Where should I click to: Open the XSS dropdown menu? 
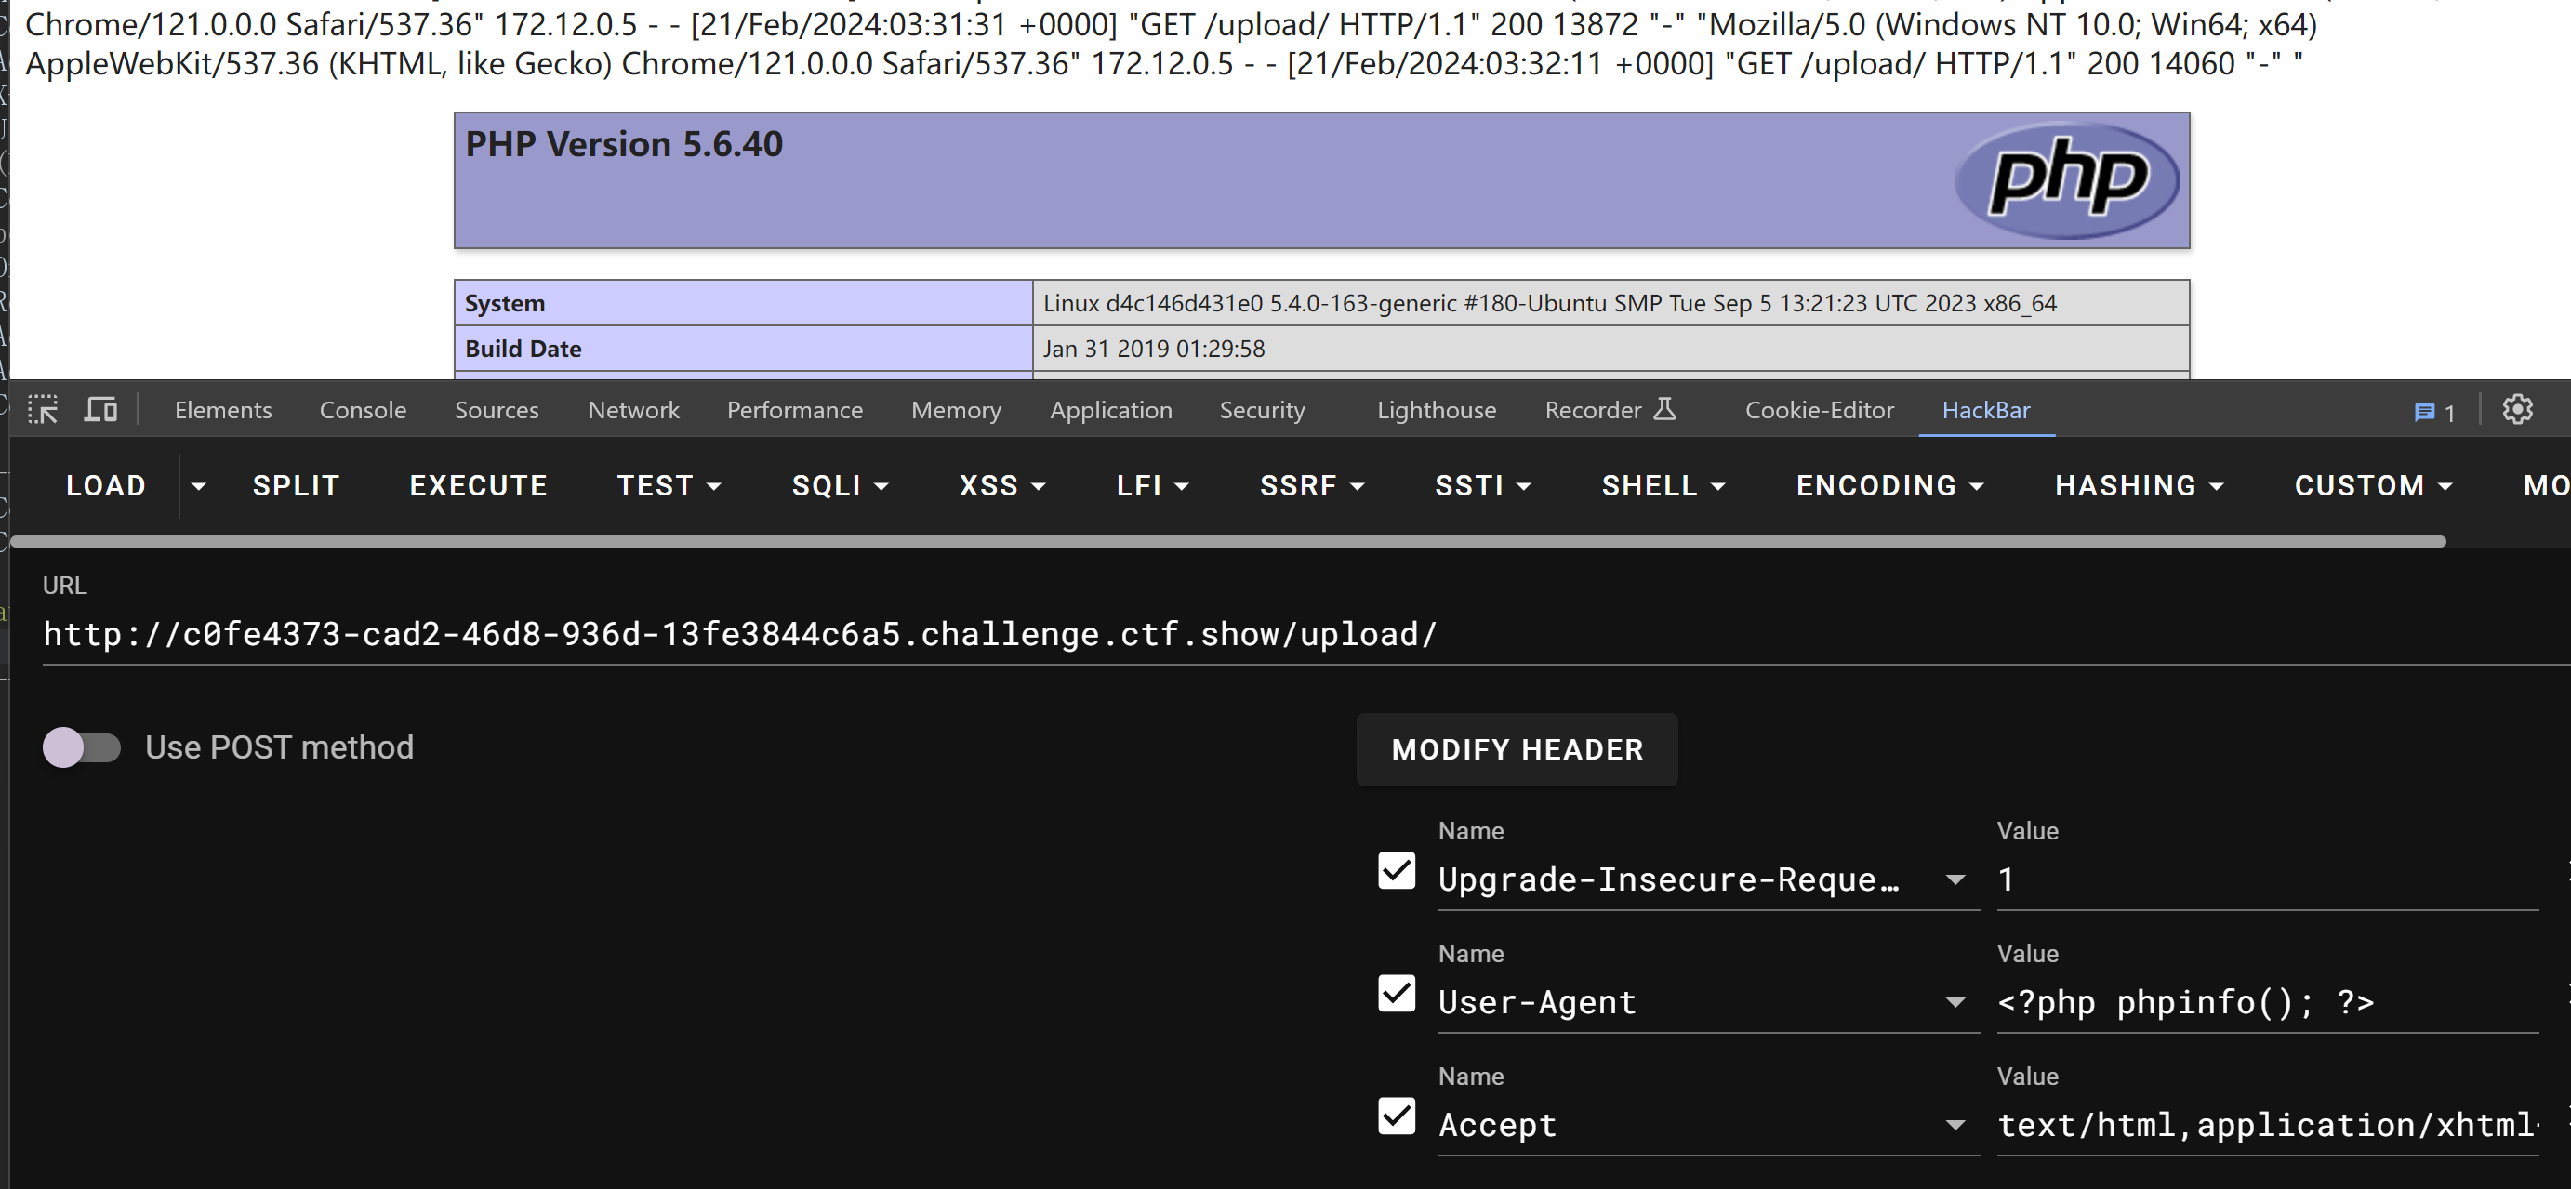pyautogui.click(x=1001, y=486)
